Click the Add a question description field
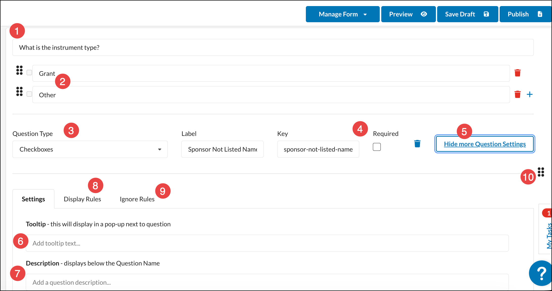552x291 pixels. tap(267, 282)
